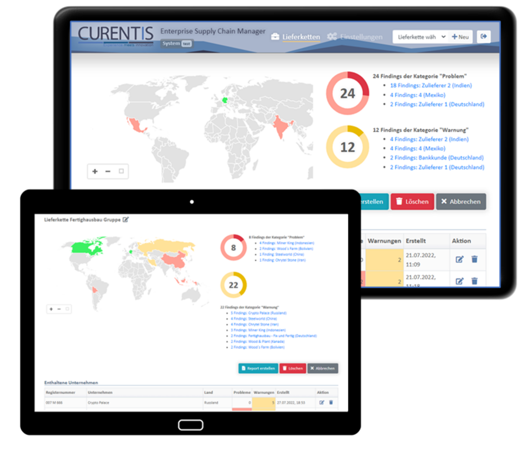Open 2 Findings: Bankkunde (Deutschland) link

tap(437, 158)
